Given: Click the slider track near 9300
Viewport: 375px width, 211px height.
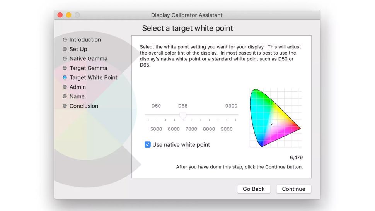Looking at the screenshot, I should [231, 115].
